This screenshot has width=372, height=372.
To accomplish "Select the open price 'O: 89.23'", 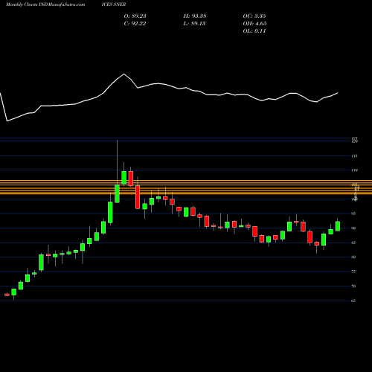I will [x=135, y=16].
